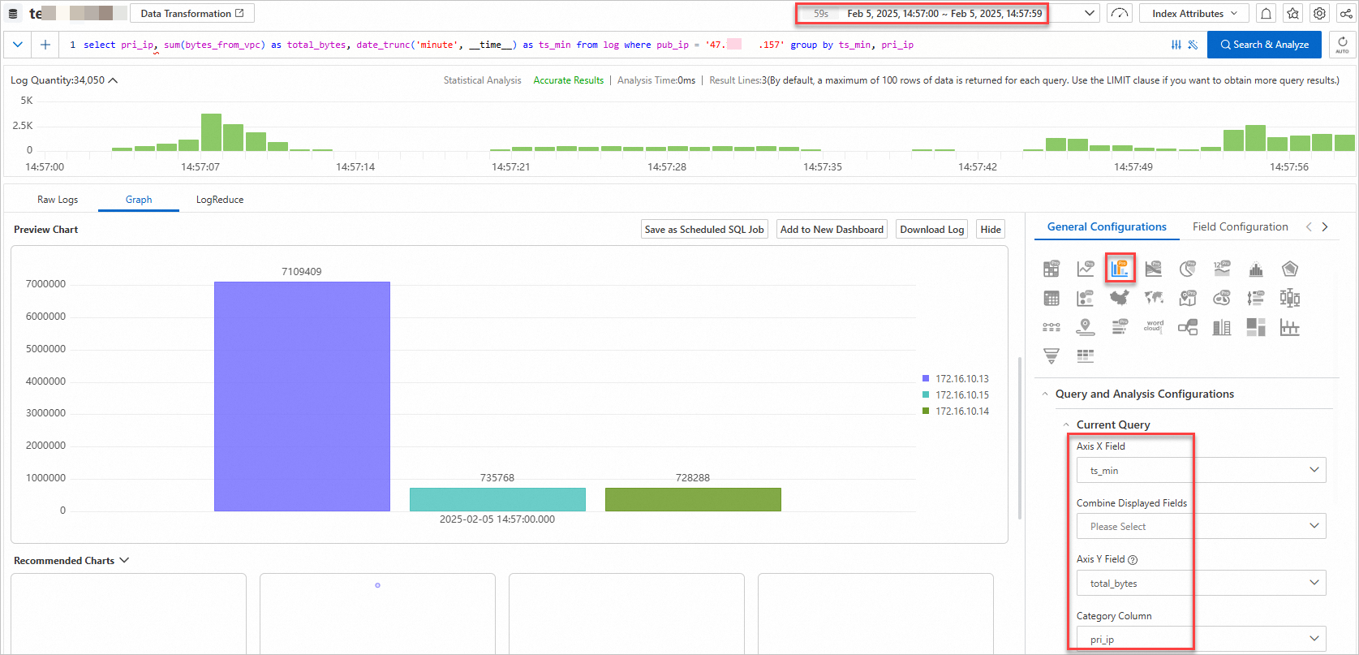
Task: Click the share icon
Action: 1346,14
